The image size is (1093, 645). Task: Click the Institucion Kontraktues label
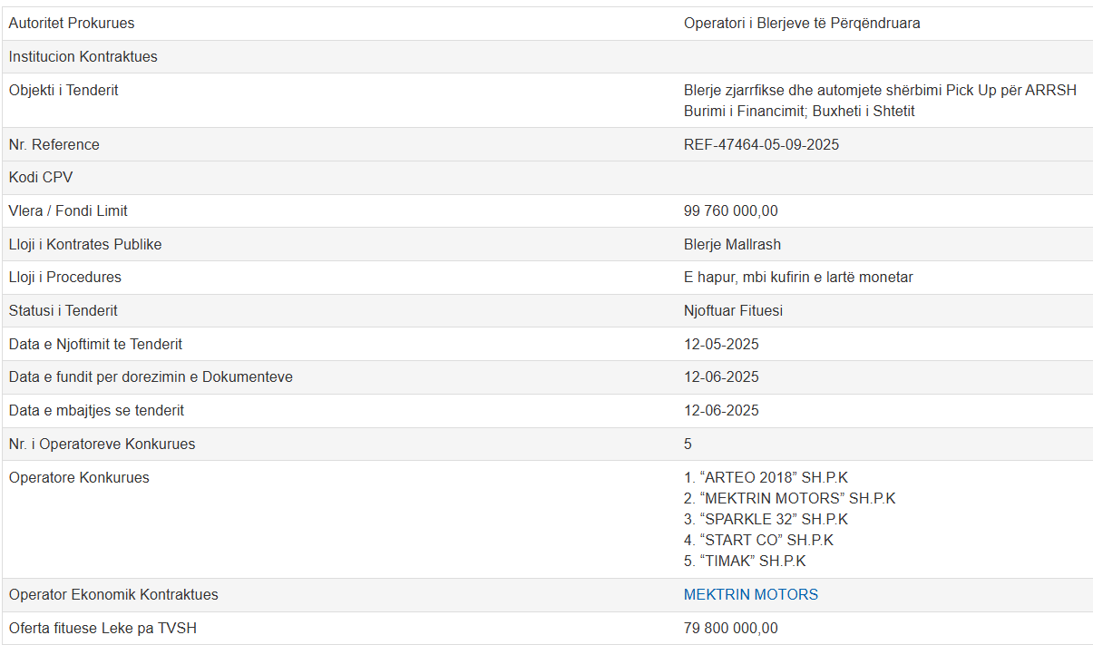tap(83, 57)
